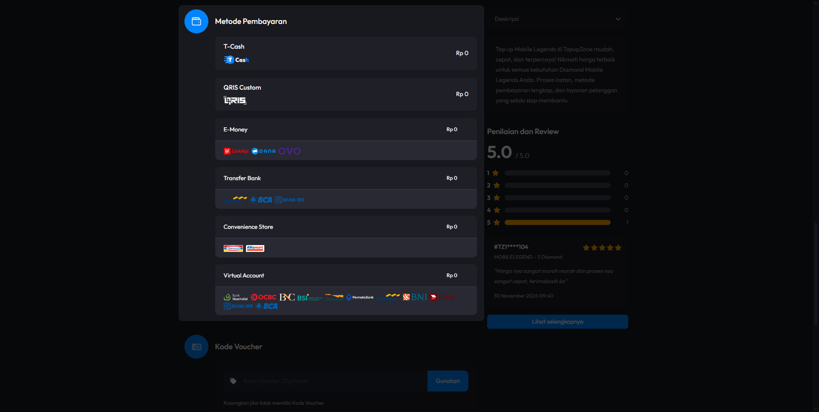The height and width of the screenshot is (412, 819).
Task: Open the Lihat selengkapnya reviews button
Action: click(558, 322)
